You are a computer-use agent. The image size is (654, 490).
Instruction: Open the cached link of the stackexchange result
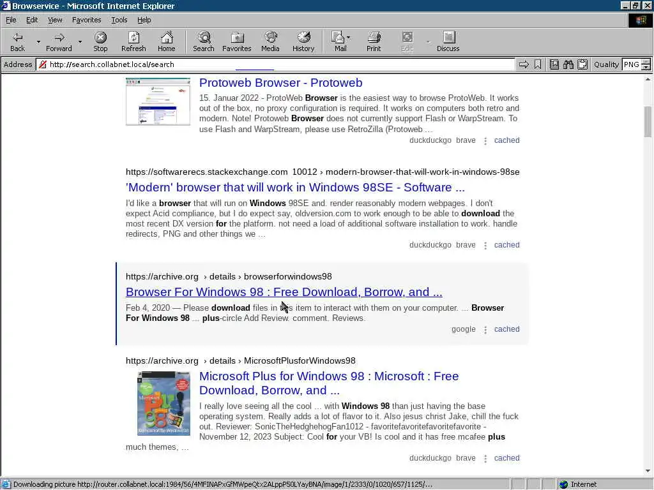tap(506, 244)
